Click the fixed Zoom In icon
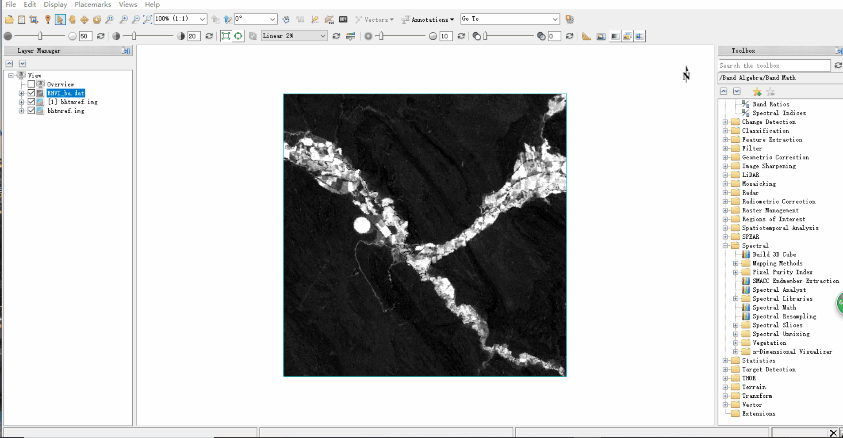This screenshot has height=438, width=843. (123, 19)
